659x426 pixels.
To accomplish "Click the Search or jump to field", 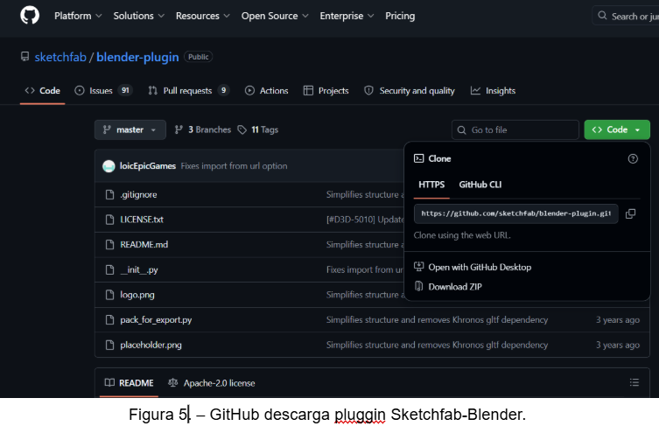I will coord(627,16).
